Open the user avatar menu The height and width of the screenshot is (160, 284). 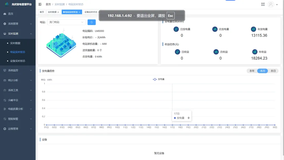coord(271,4)
